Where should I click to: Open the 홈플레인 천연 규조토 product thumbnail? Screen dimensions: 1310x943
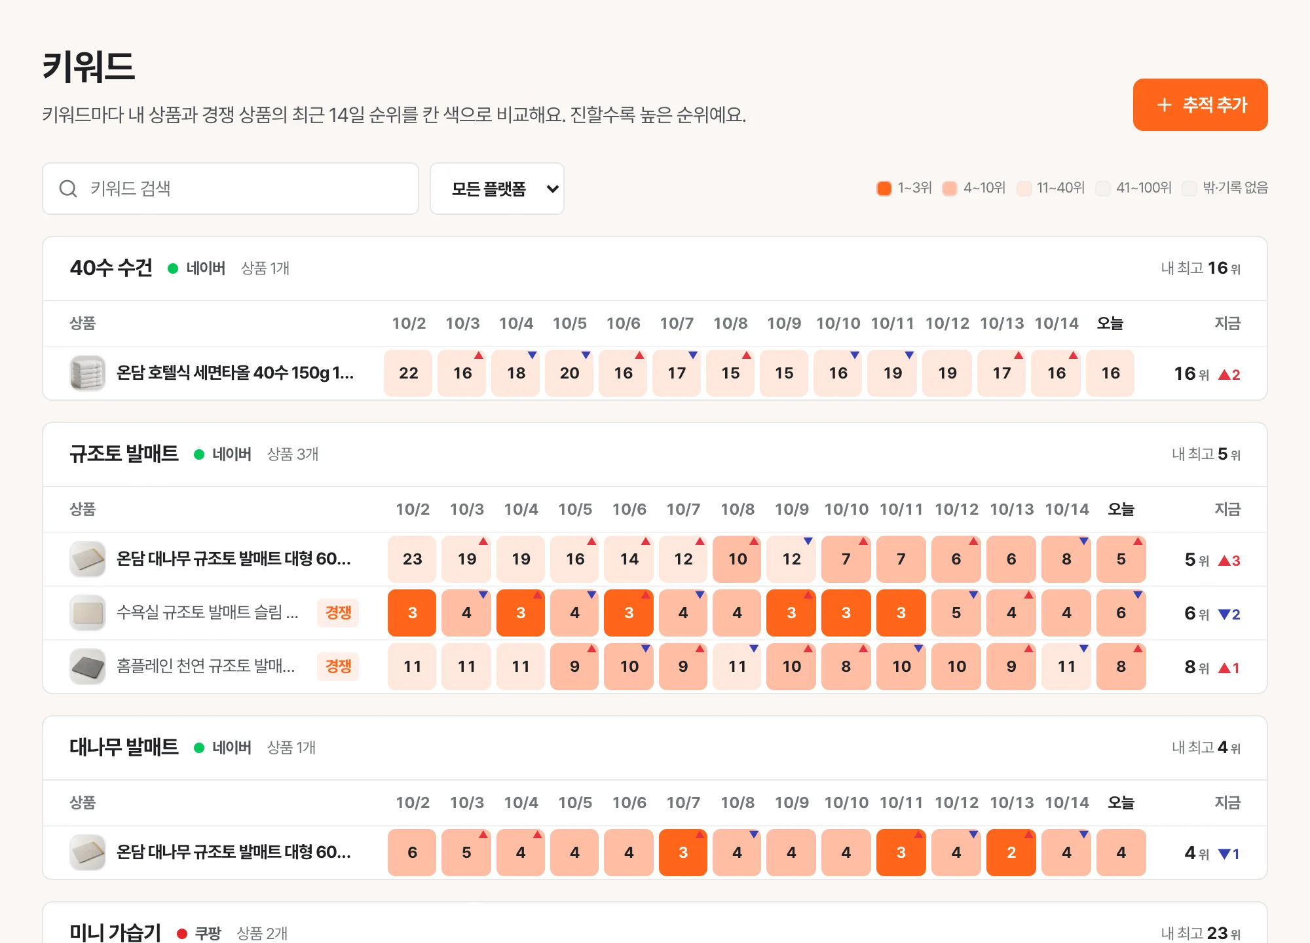[88, 667]
